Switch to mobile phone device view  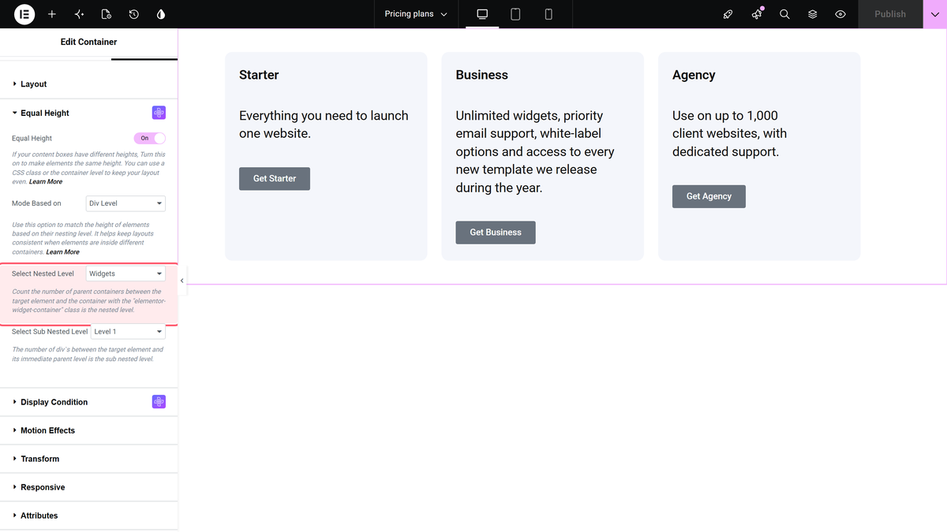[548, 14]
